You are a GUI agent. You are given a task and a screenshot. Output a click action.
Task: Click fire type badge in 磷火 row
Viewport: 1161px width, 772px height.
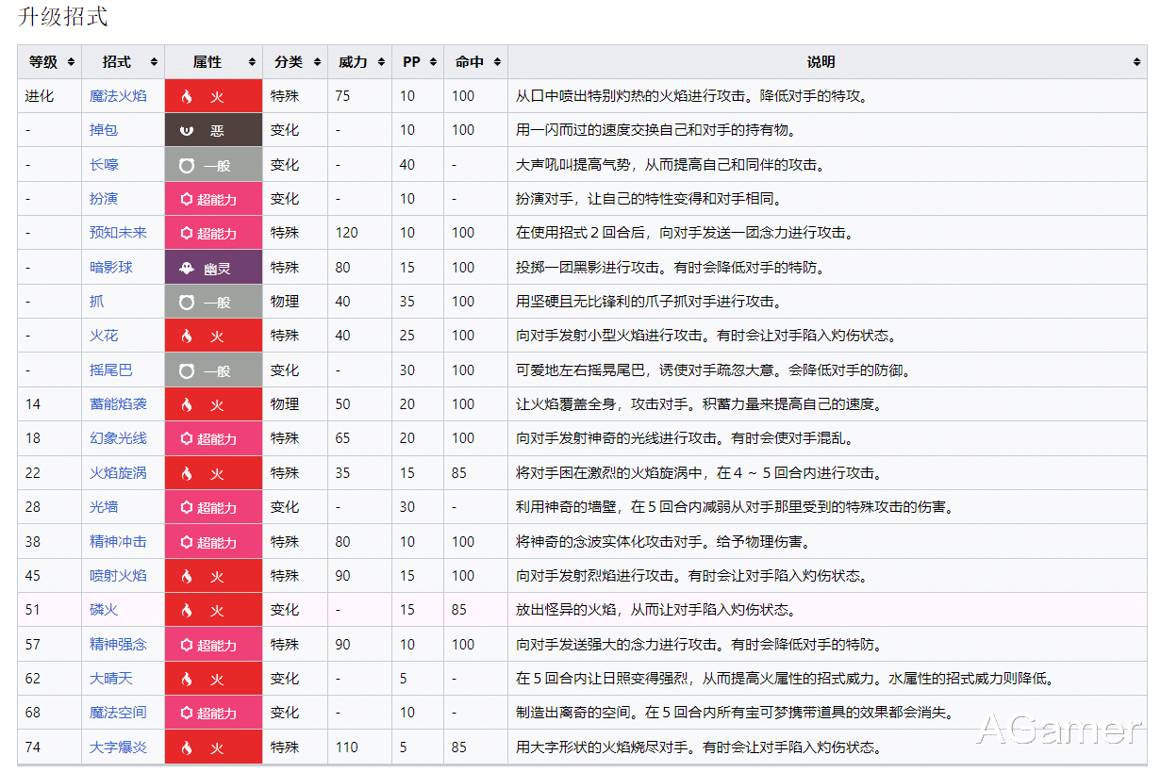tap(213, 610)
